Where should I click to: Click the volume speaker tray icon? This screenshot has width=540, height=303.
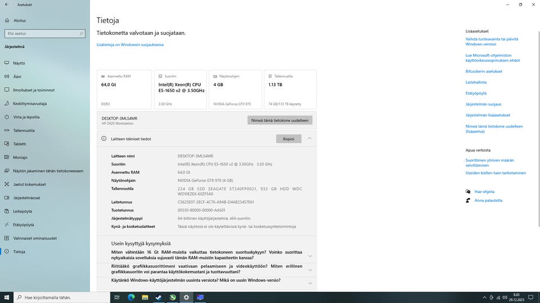point(505,297)
